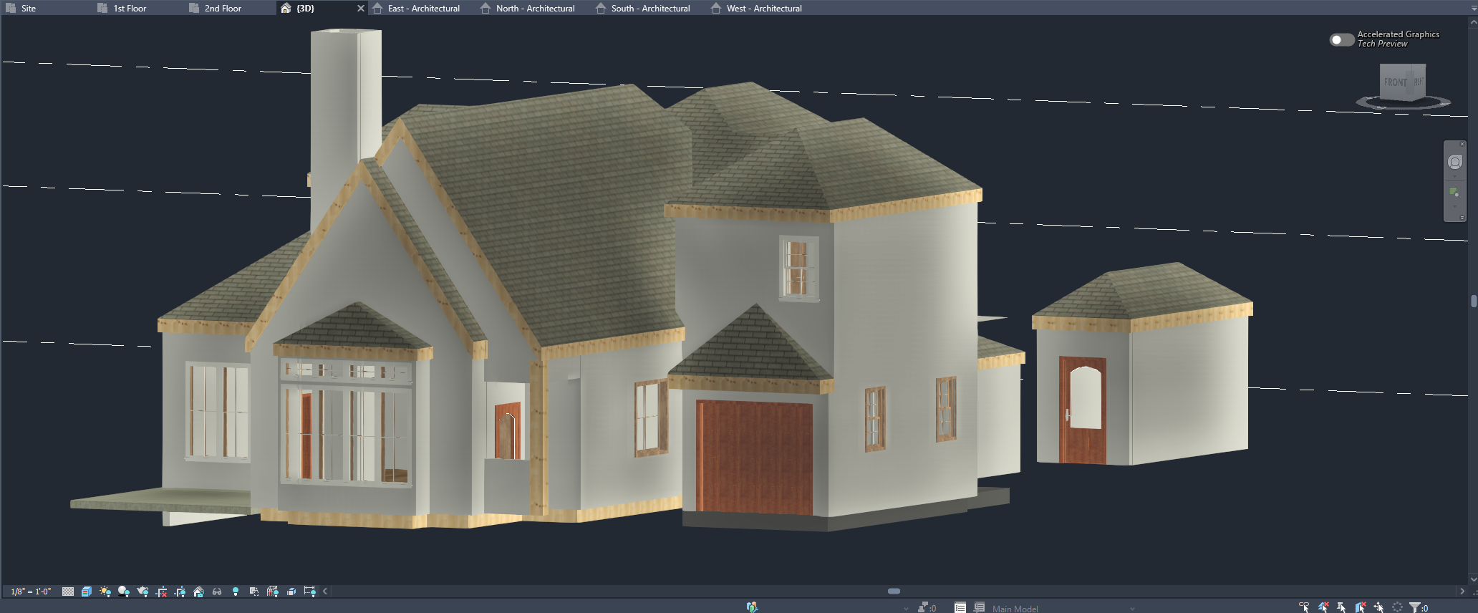Close the {3D} view tab

pyautogui.click(x=361, y=8)
